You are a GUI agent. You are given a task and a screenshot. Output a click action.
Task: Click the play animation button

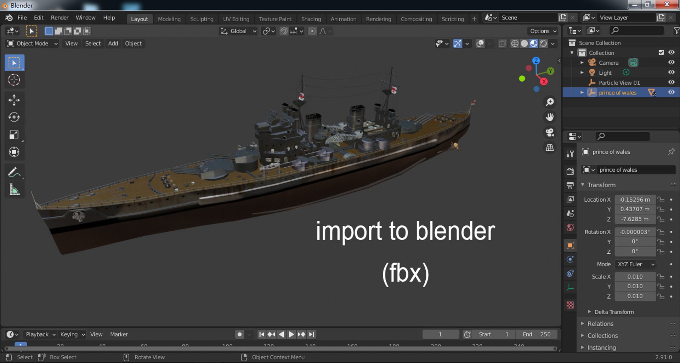click(x=291, y=334)
